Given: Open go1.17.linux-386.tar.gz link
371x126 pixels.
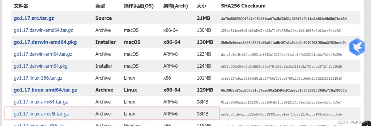Looking at the screenshot, I should 38,78.
